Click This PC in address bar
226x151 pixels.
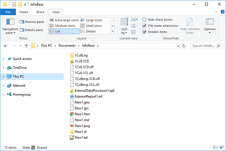pos(46,46)
